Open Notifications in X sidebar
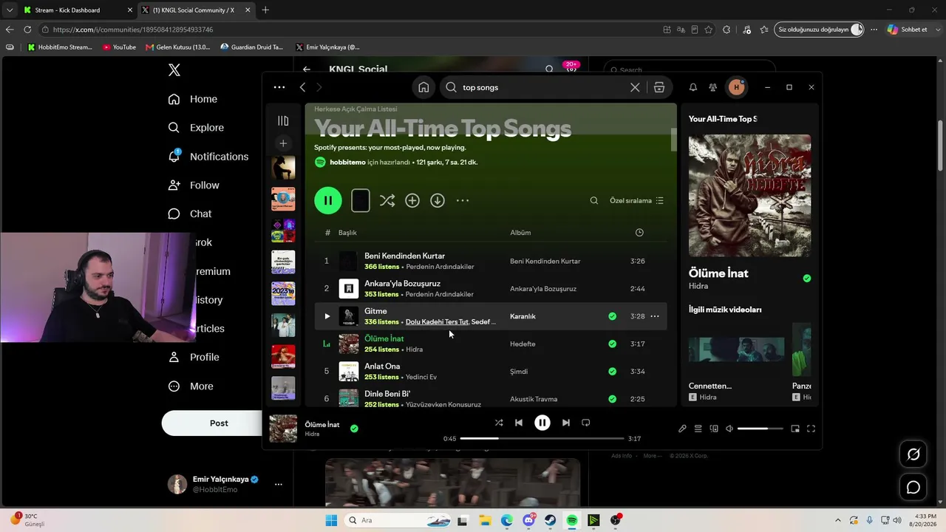Viewport: 946px width, 532px height. 208,157
